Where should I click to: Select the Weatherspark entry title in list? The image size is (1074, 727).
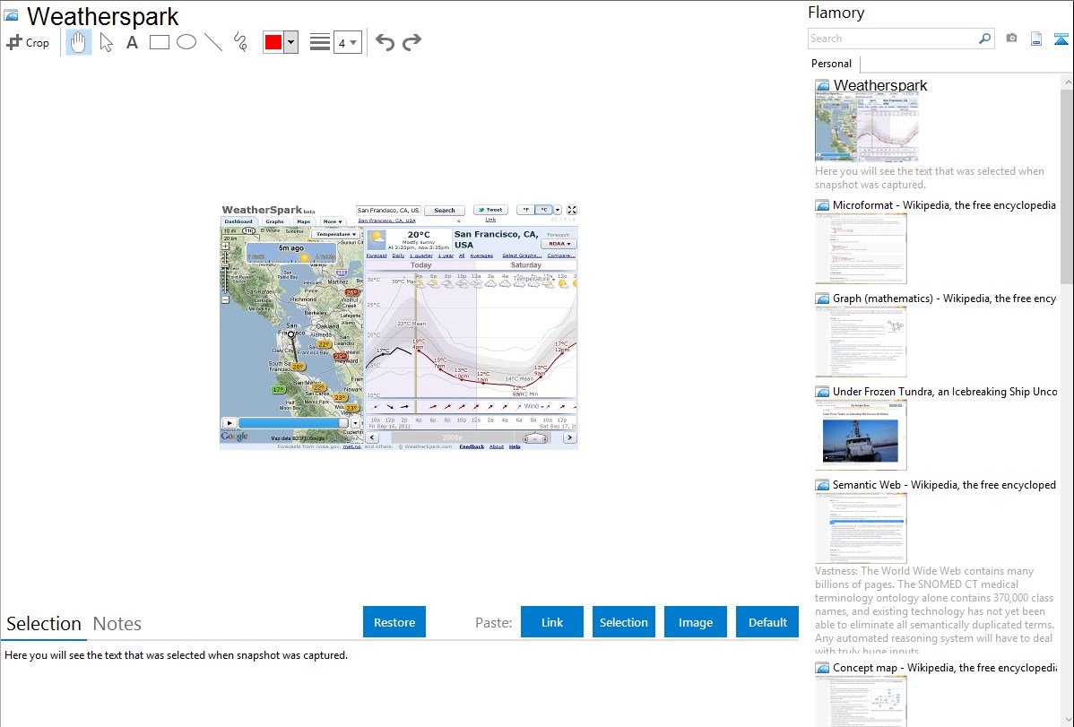pyautogui.click(x=880, y=86)
